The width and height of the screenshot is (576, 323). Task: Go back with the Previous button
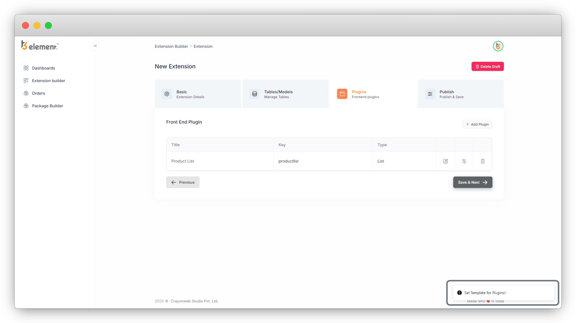click(183, 182)
